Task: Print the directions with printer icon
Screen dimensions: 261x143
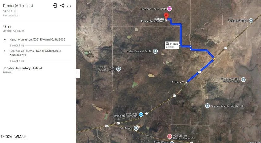Action: click(x=69, y=5)
